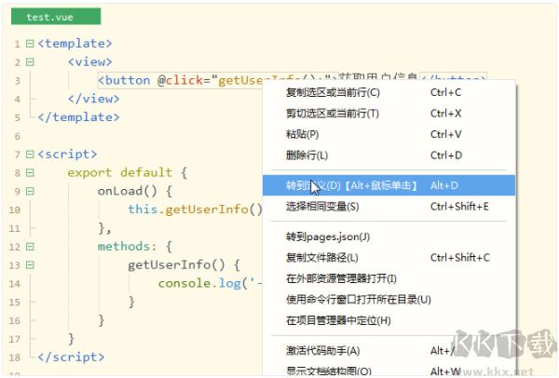Screen dimensions: 559x378
Task: Open 转到pages.json(J) from the menu
Action: (x=328, y=236)
